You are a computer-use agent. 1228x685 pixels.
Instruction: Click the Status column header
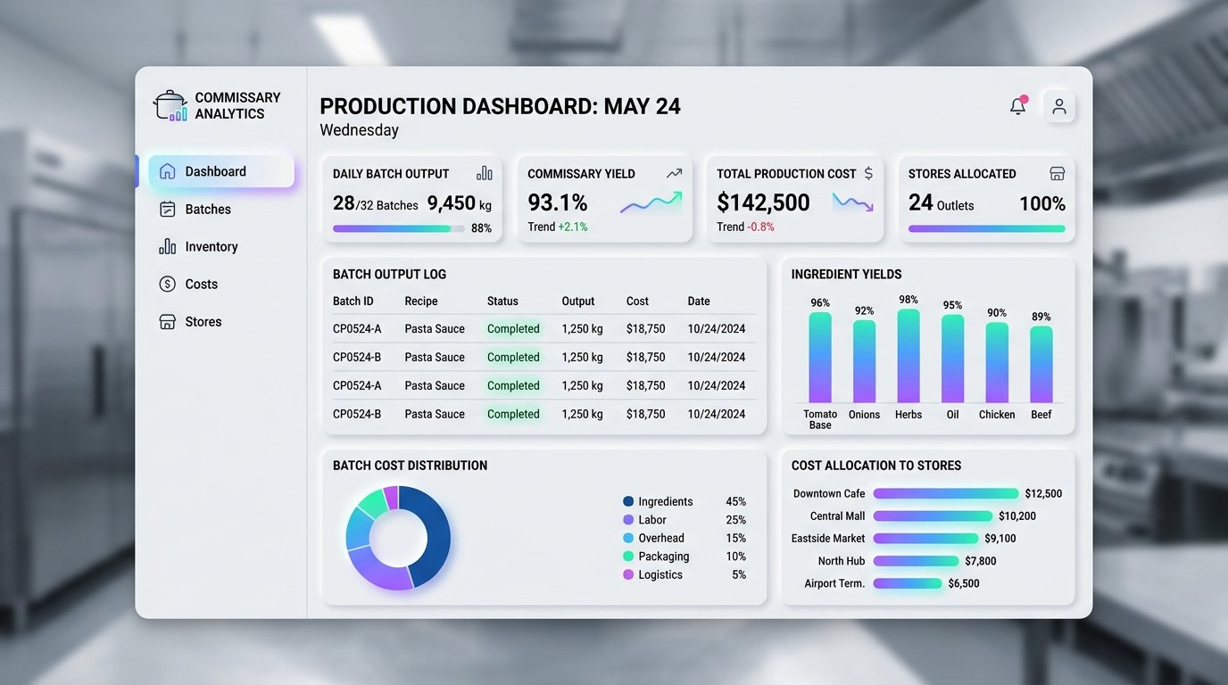click(x=502, y=301)
